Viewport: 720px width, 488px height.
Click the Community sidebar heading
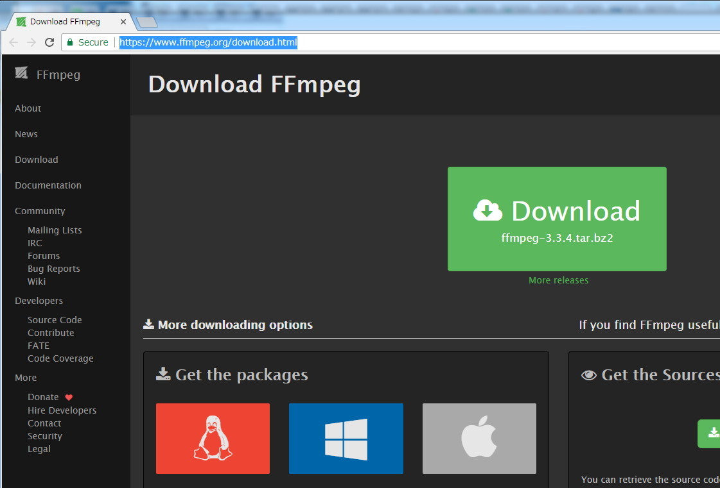click(40, 211)
